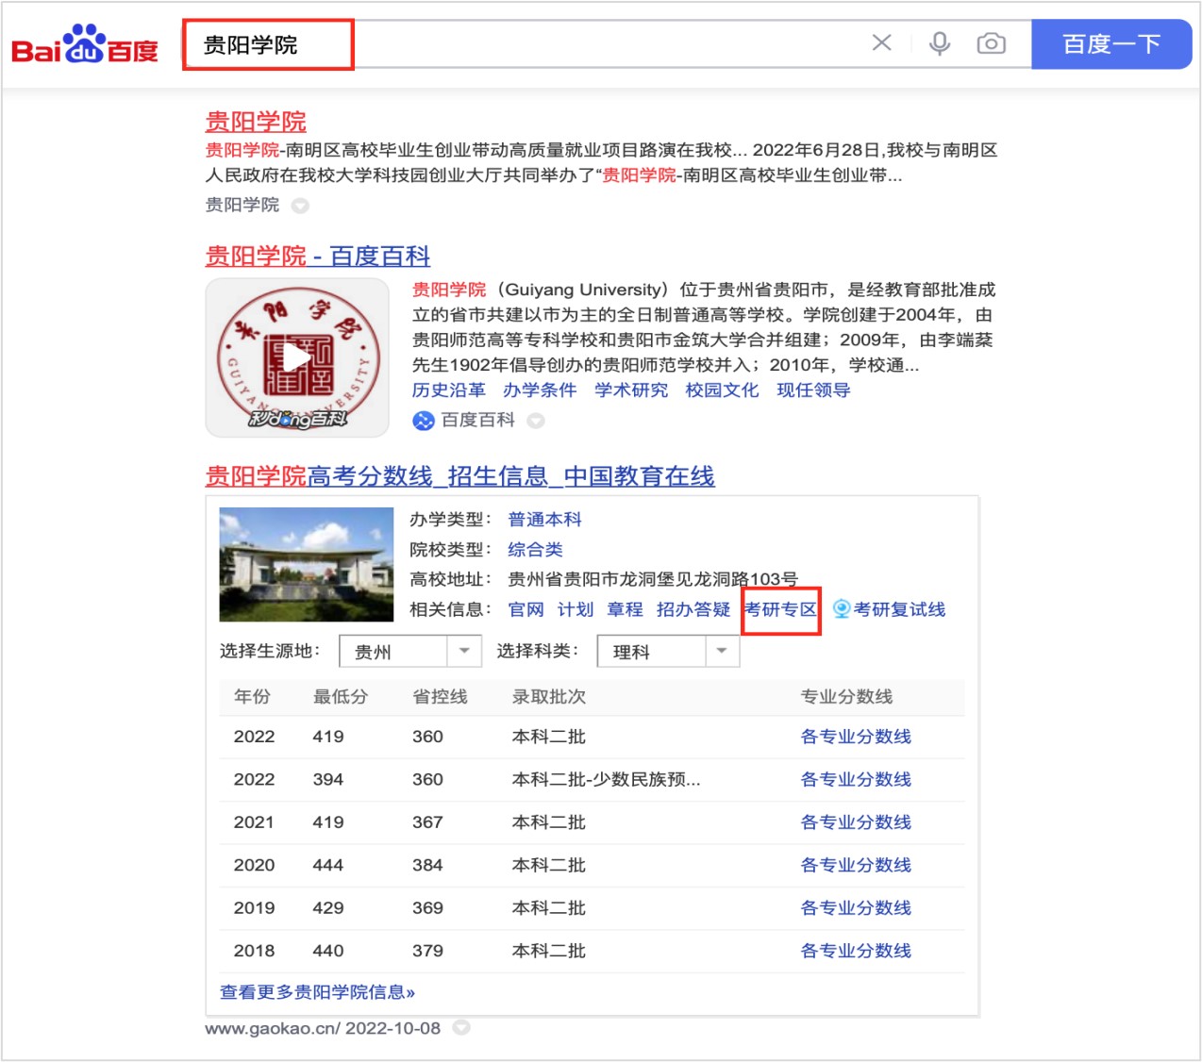Open the 学术研究 sublink
This screenshot has width=1202, height=1062.
(x=631, y=390)
